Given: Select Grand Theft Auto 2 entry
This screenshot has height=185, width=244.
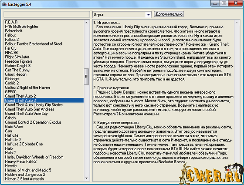Looking at the screenshot, I should click(44, 96).
